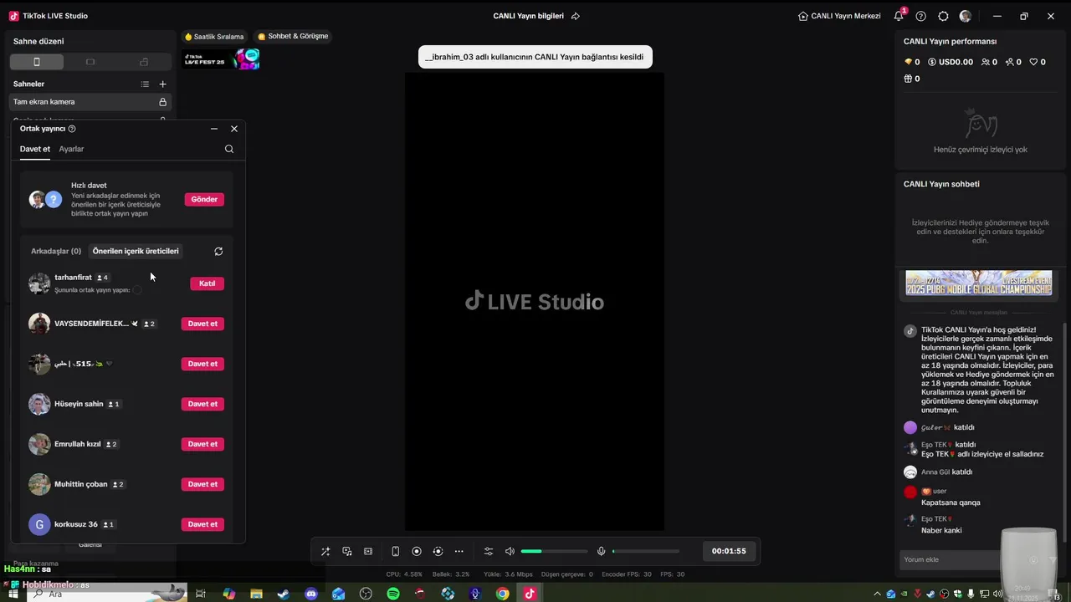Select the Tam ekran kamera scene
The width and height of the screenshot is (1071, 602).
(90, 102)
